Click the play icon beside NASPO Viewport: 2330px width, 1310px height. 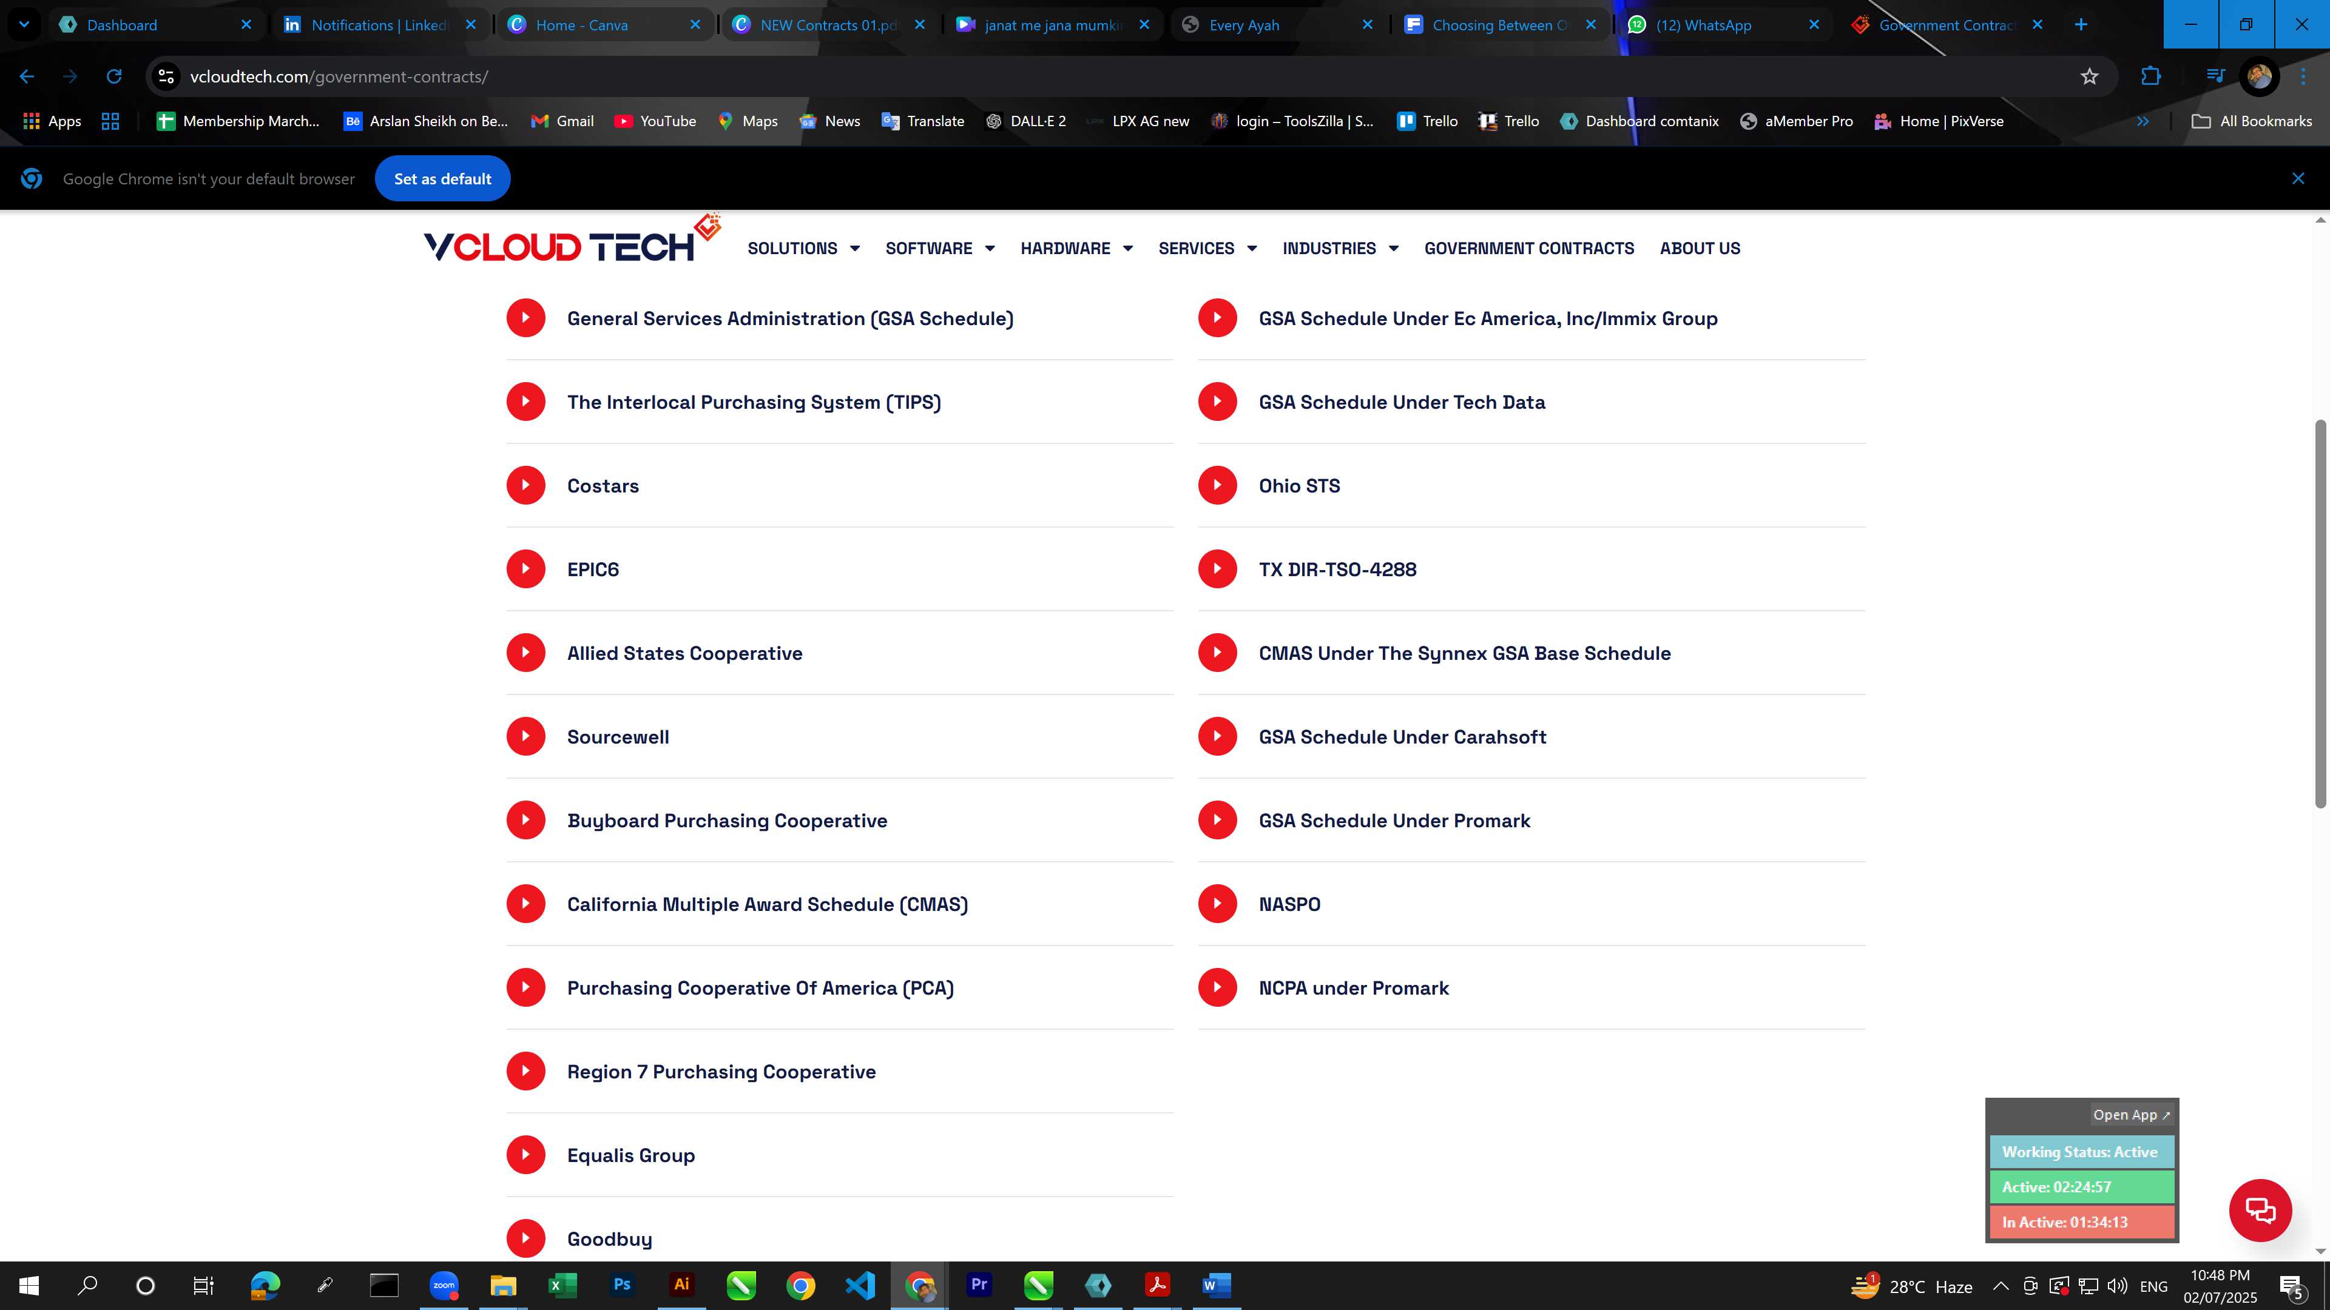(x=1217, y=903)
